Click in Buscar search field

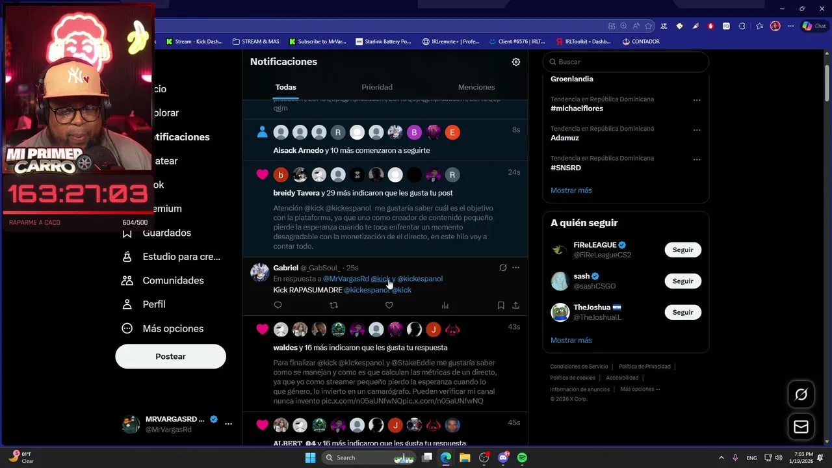(x=626, y=62)
